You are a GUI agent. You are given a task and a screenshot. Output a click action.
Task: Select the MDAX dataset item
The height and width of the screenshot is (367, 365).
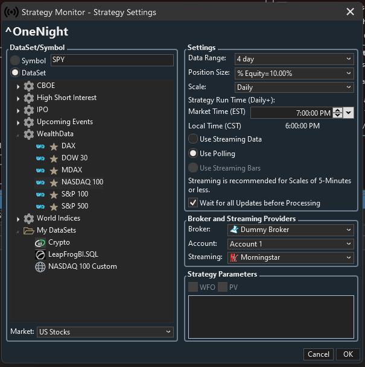(71, 170)
